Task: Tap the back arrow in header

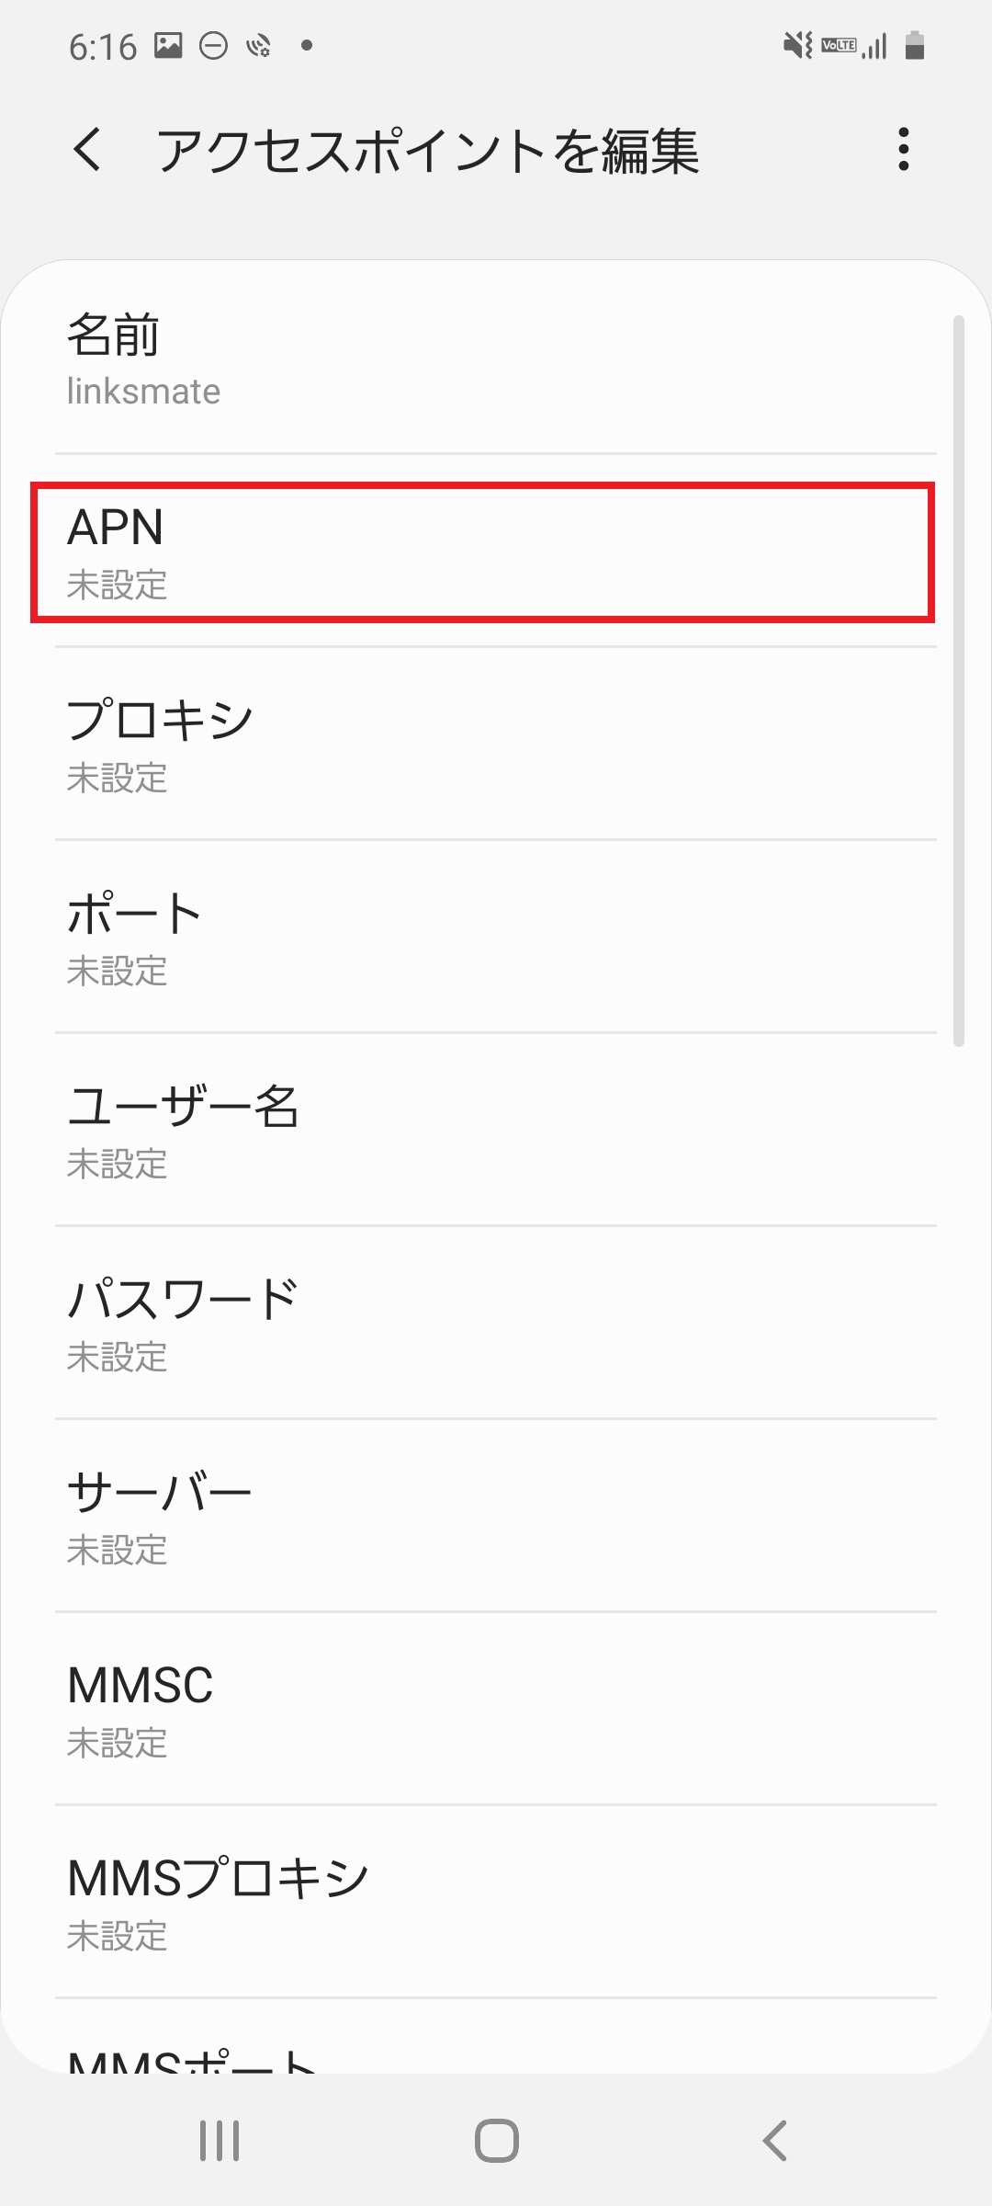Action: pyautogui.click(x=87, y=150)
